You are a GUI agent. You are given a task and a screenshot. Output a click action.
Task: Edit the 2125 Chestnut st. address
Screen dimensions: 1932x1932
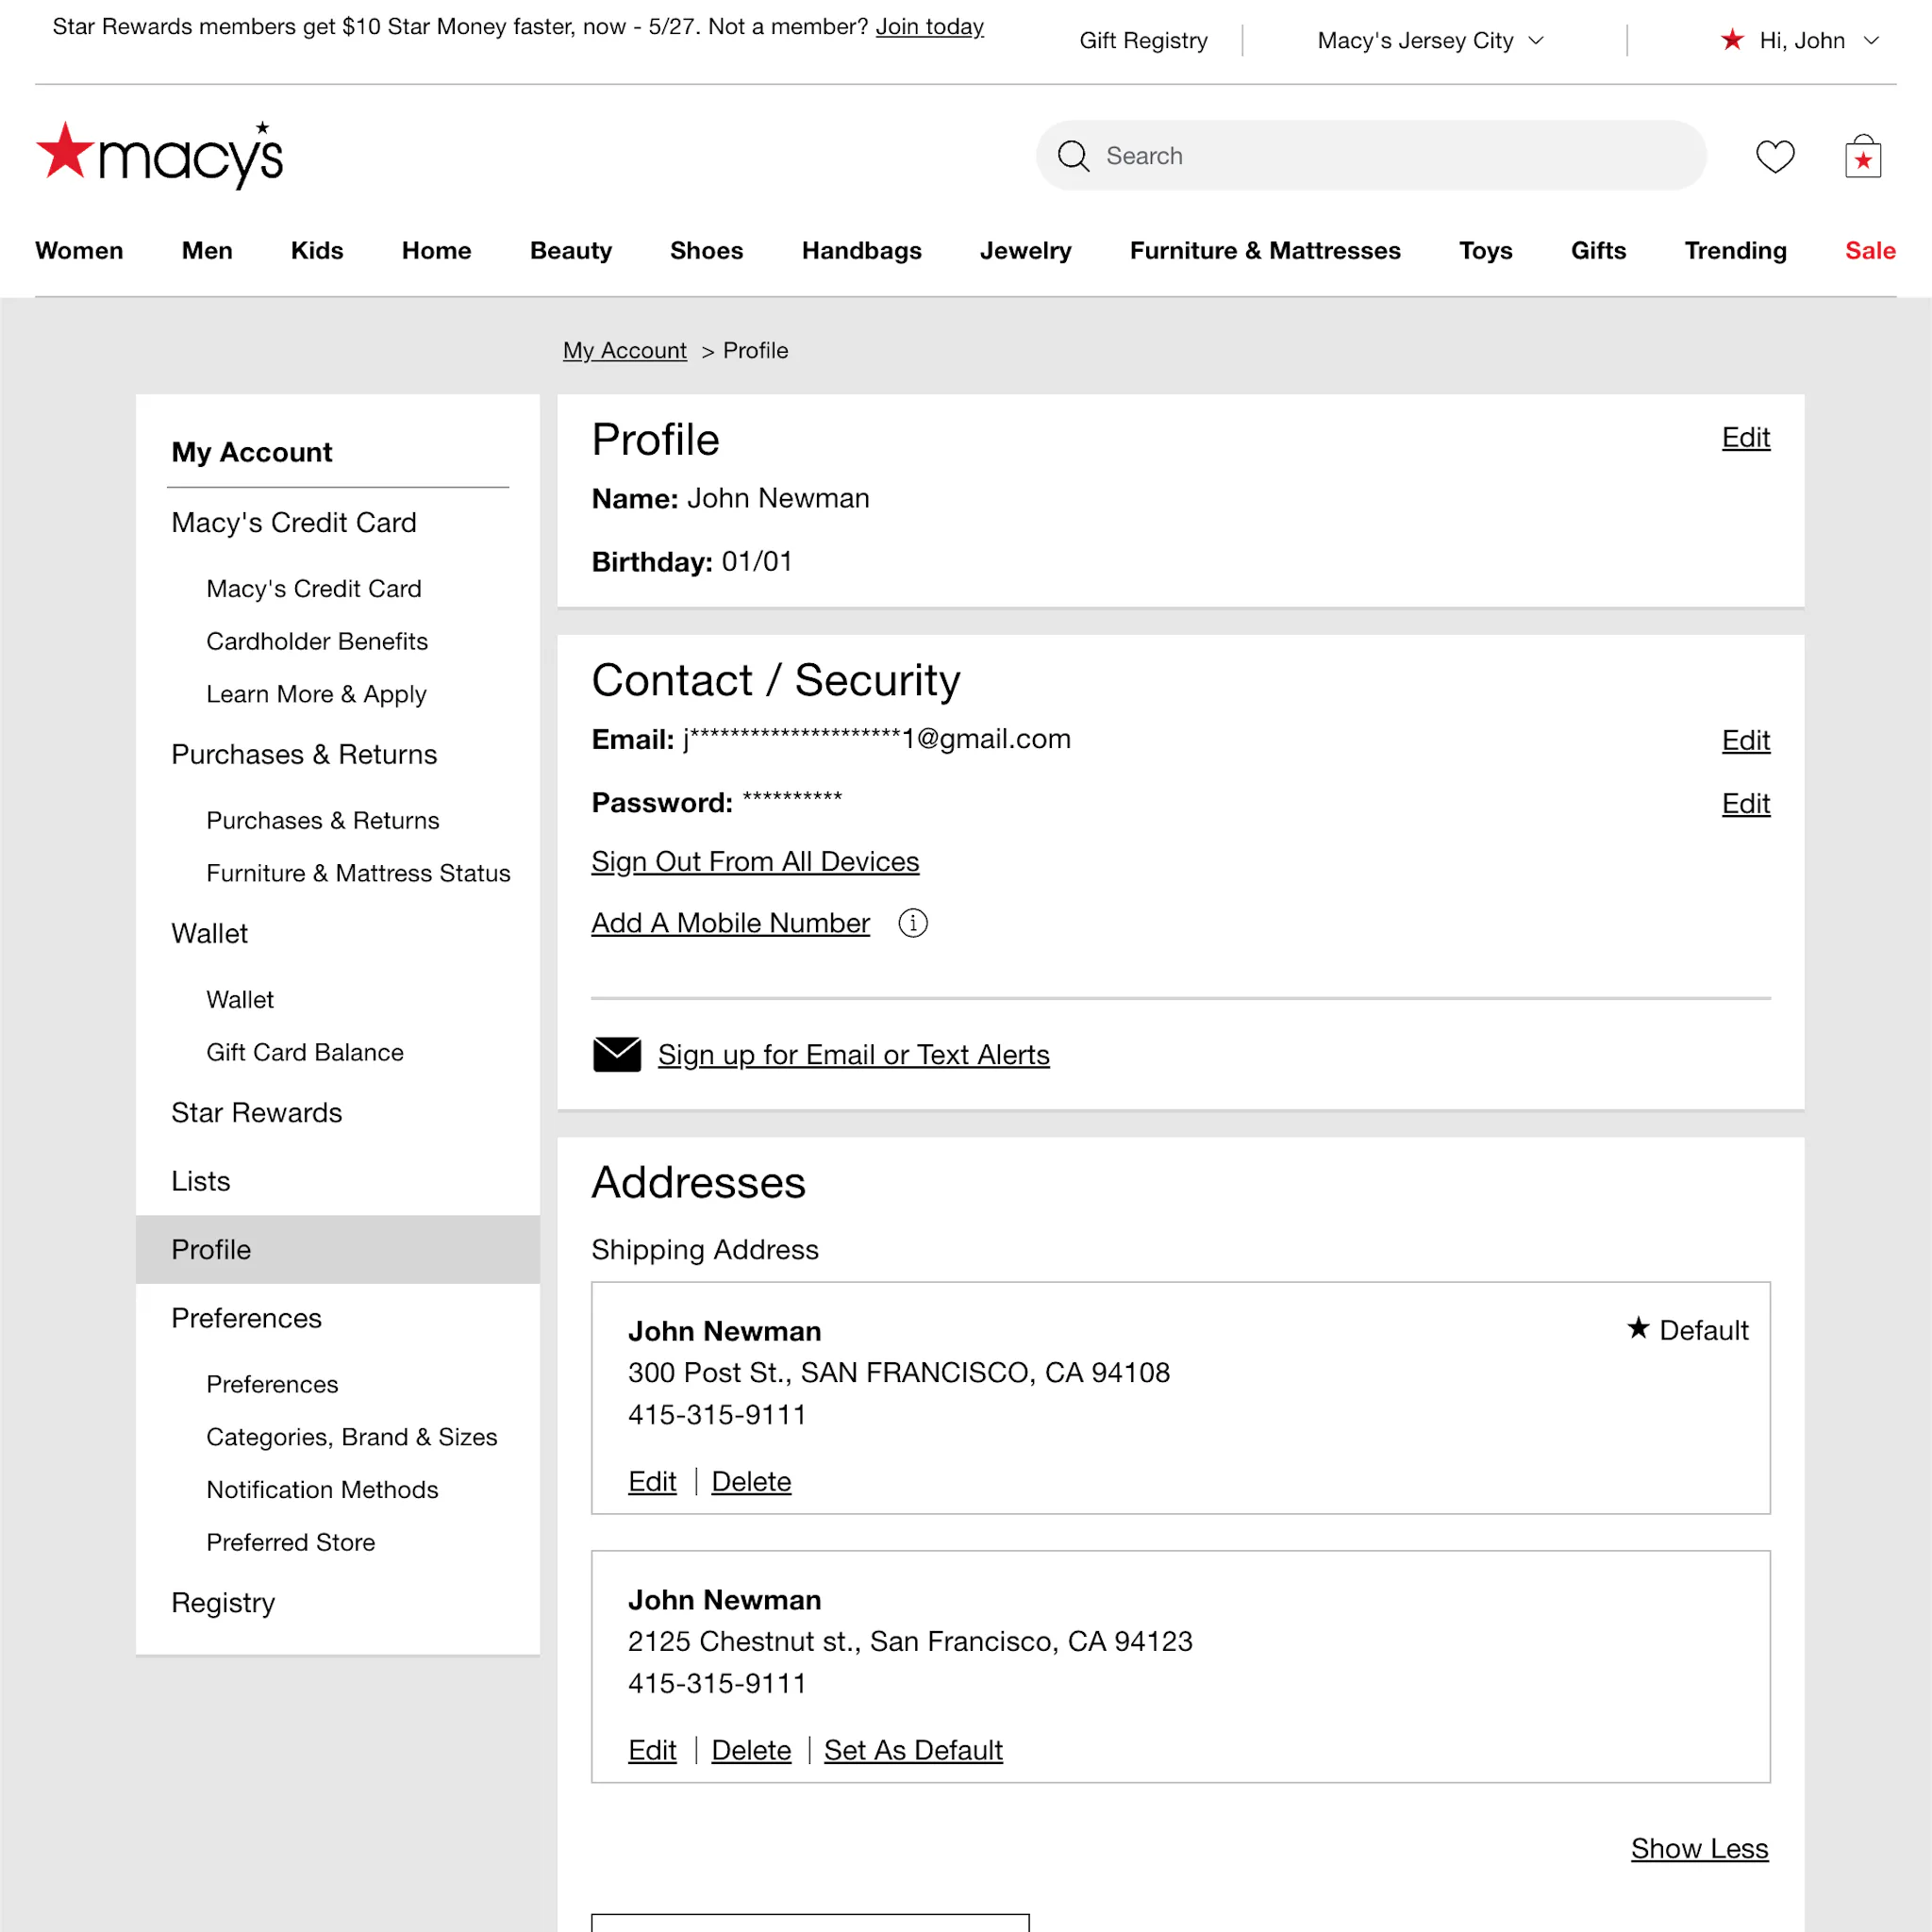[x=652, y=1750]
